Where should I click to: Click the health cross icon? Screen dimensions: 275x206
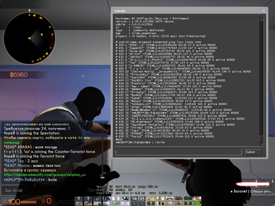tap(5, 201)
